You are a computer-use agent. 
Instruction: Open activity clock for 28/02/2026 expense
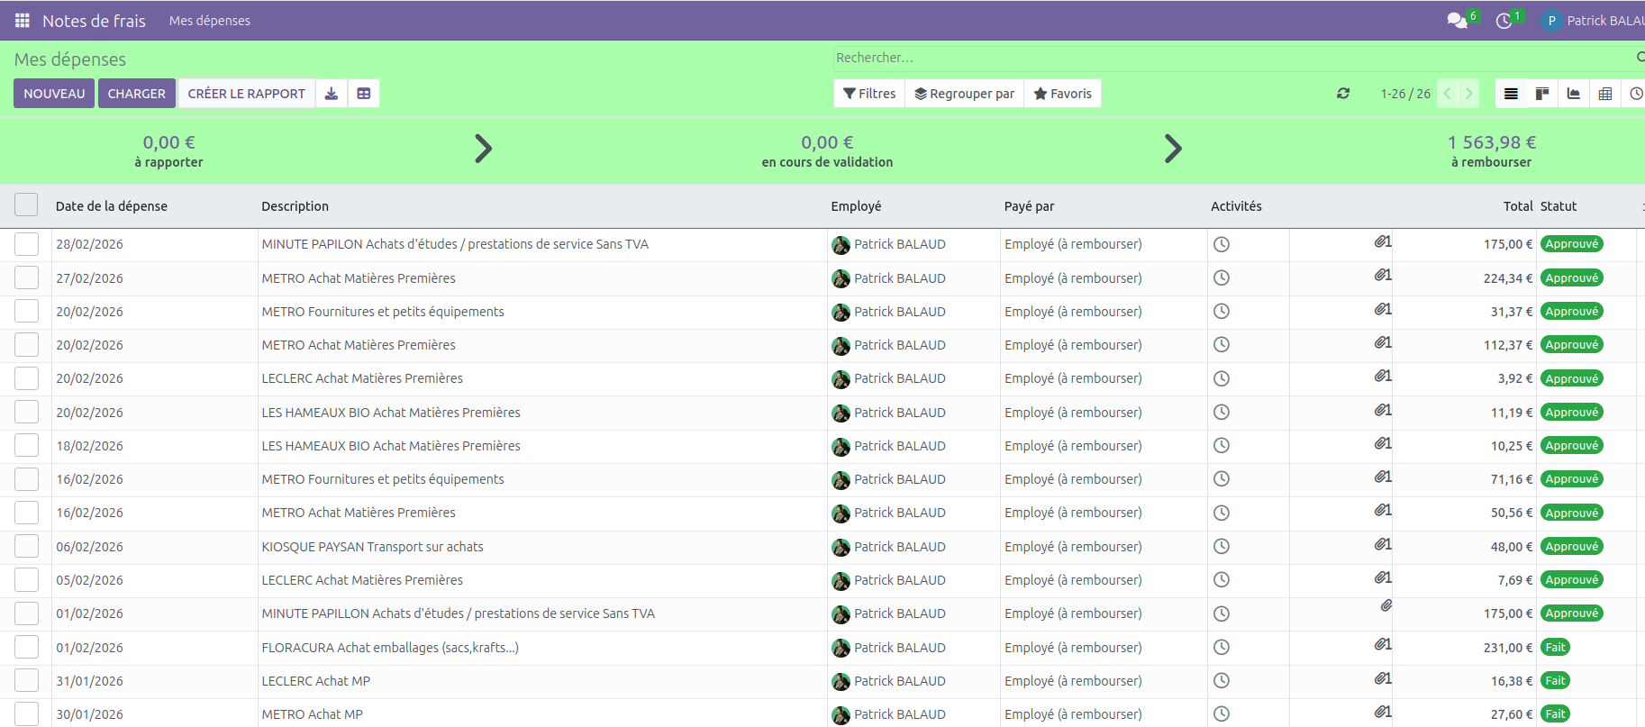pos(1222,244)
